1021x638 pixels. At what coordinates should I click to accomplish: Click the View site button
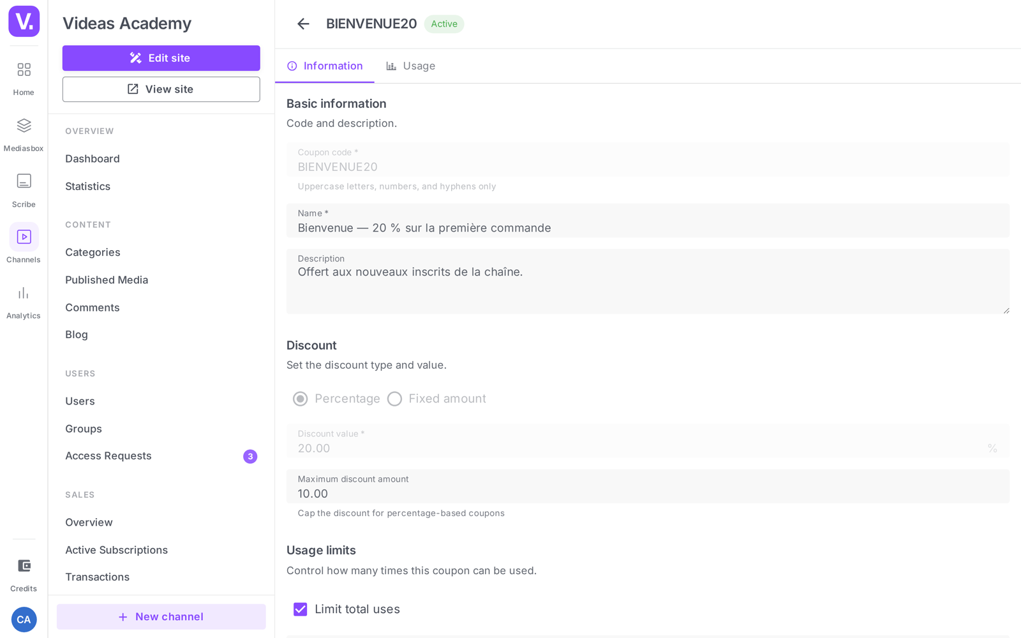pos(161,89)
